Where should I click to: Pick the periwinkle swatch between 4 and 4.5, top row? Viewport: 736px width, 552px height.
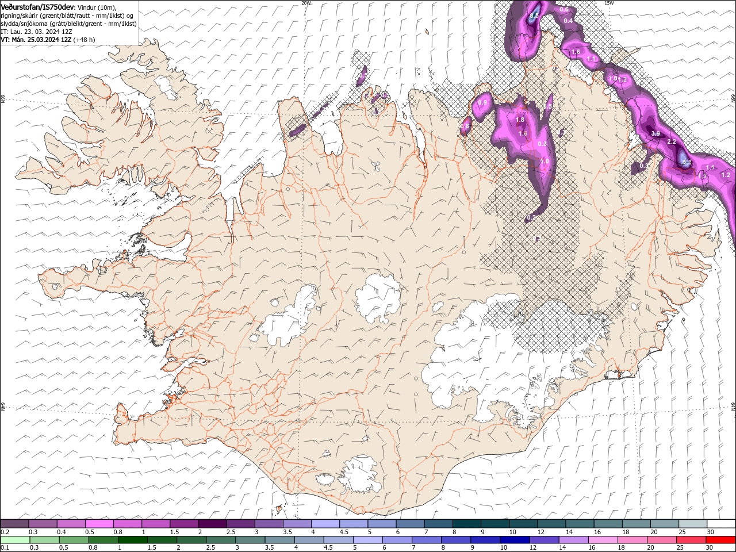325,524
